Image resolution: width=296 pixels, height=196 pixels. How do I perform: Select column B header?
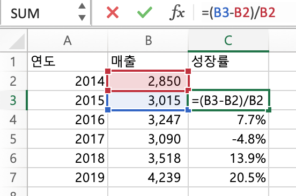[x=148, y=41]
